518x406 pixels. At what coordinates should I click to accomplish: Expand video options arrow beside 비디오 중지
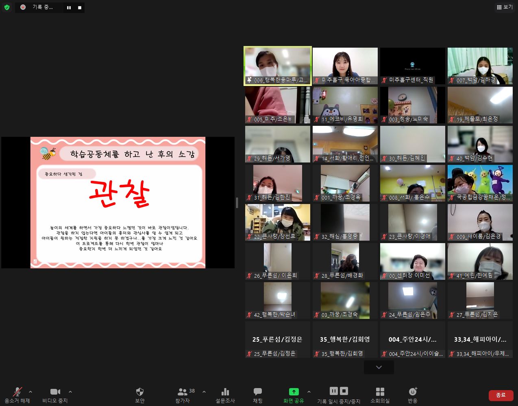point(70,392)
